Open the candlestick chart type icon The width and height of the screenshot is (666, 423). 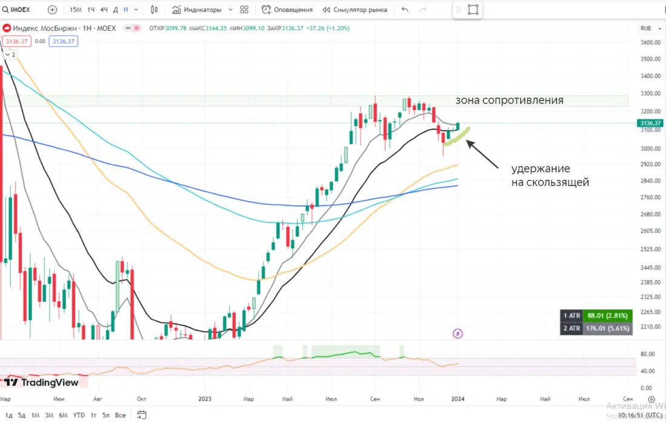point(154,9)
